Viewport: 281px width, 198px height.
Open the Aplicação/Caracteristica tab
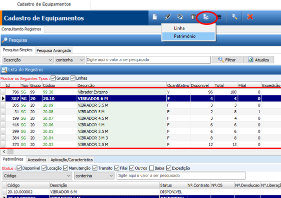point(72,160)
